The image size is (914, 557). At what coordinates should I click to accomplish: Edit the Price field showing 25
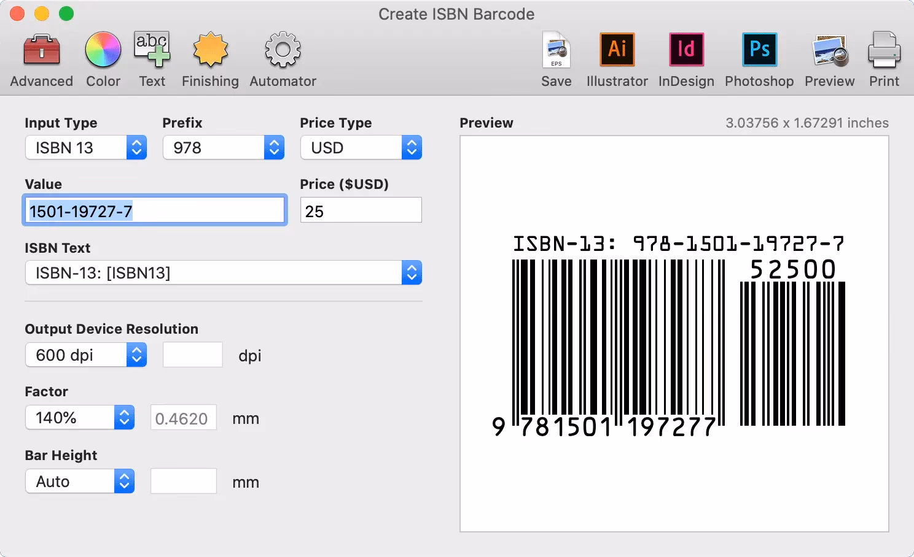coord(361,210)
